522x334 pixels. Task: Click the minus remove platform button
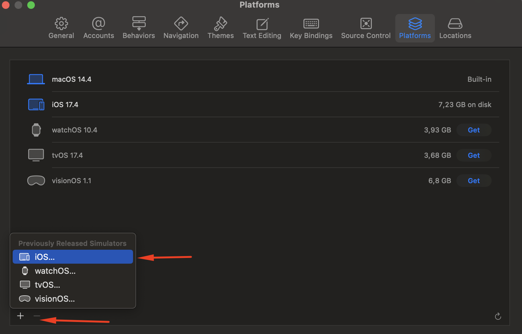37,316
